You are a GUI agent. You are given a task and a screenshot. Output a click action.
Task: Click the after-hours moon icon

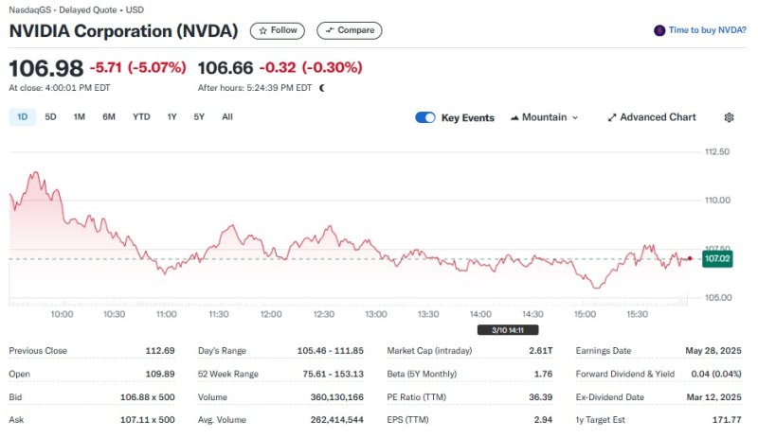coord(322,88)
